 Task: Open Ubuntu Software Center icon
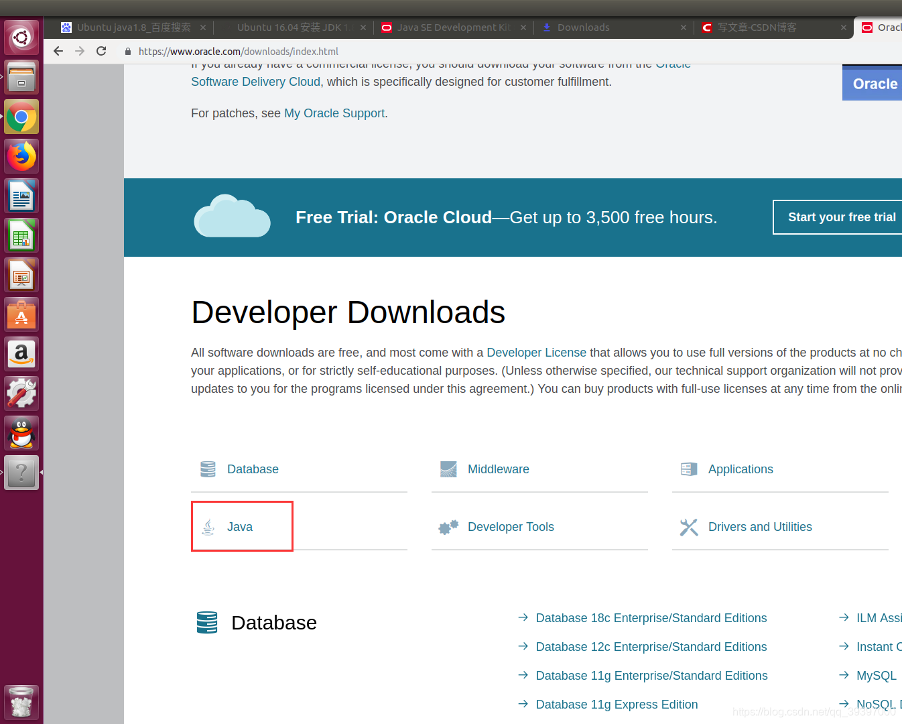[21, 314]
